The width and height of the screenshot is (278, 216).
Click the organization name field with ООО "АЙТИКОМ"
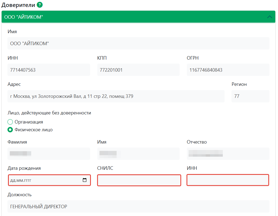[x=138, y=43]
